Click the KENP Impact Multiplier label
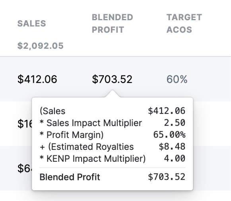Image resolution: width=231 pixels, height=201 pixels. pos(93,159)
